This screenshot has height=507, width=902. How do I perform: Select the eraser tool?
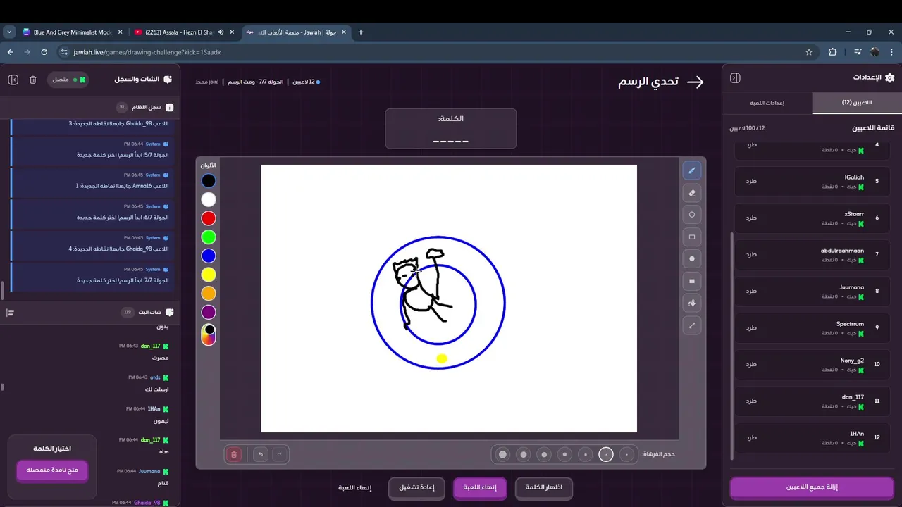tap(692, 192)
